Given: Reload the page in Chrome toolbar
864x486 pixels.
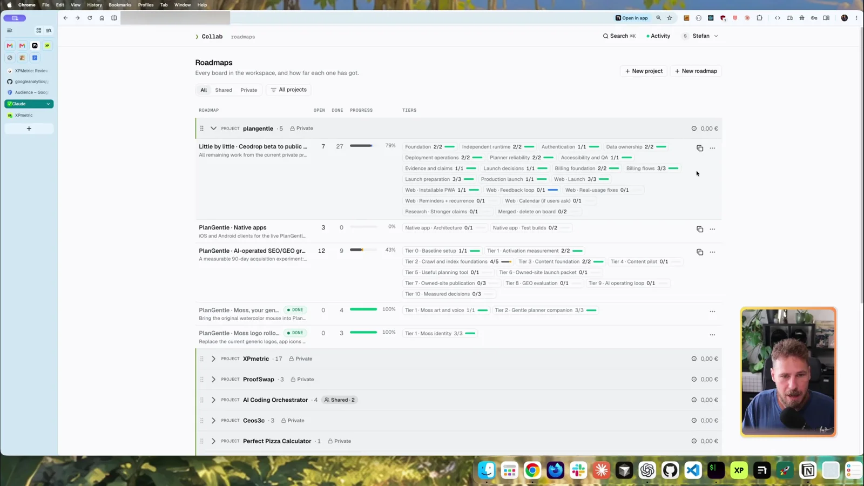Looking at the screenshot, I should pos(90,18).
